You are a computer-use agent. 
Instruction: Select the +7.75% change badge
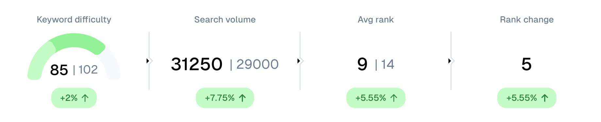click(225, 98)
